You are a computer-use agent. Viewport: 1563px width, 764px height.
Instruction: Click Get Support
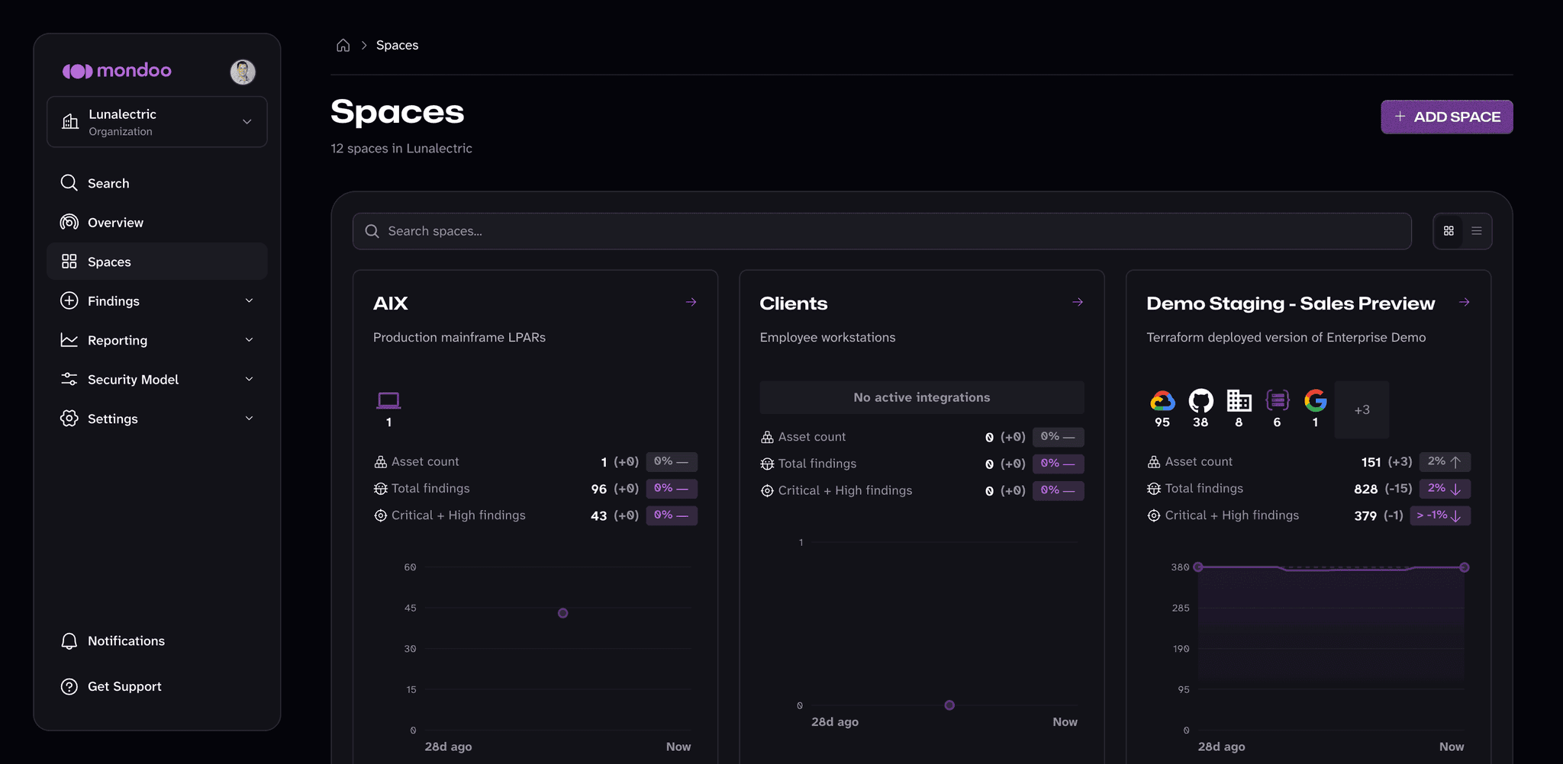point(157,686)
